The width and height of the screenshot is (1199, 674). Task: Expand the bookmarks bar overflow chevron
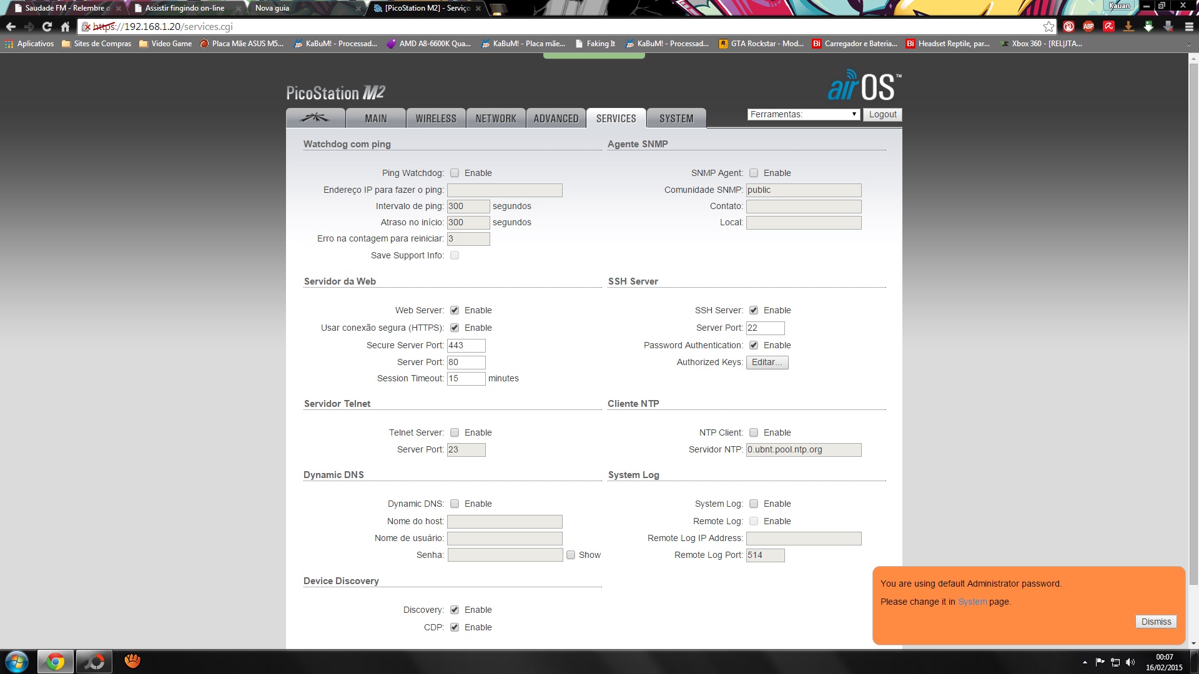coord(1188,44)
